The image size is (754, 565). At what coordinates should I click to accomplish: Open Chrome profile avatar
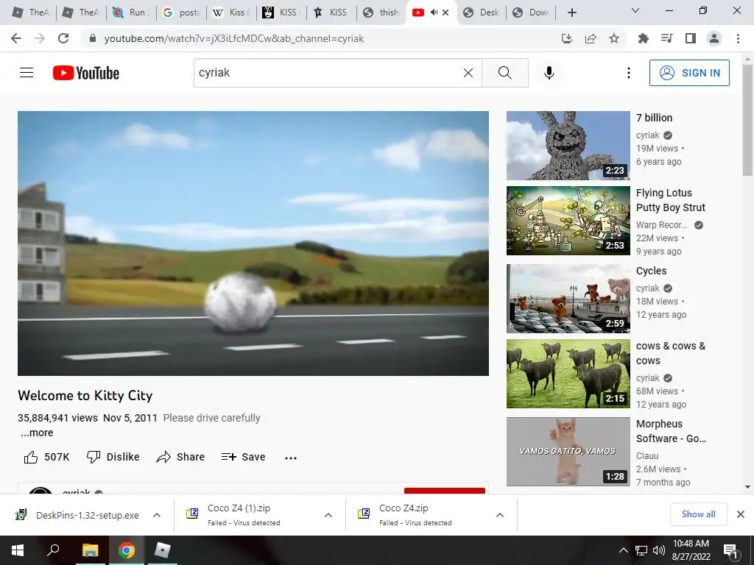click(x=714, y=38)
